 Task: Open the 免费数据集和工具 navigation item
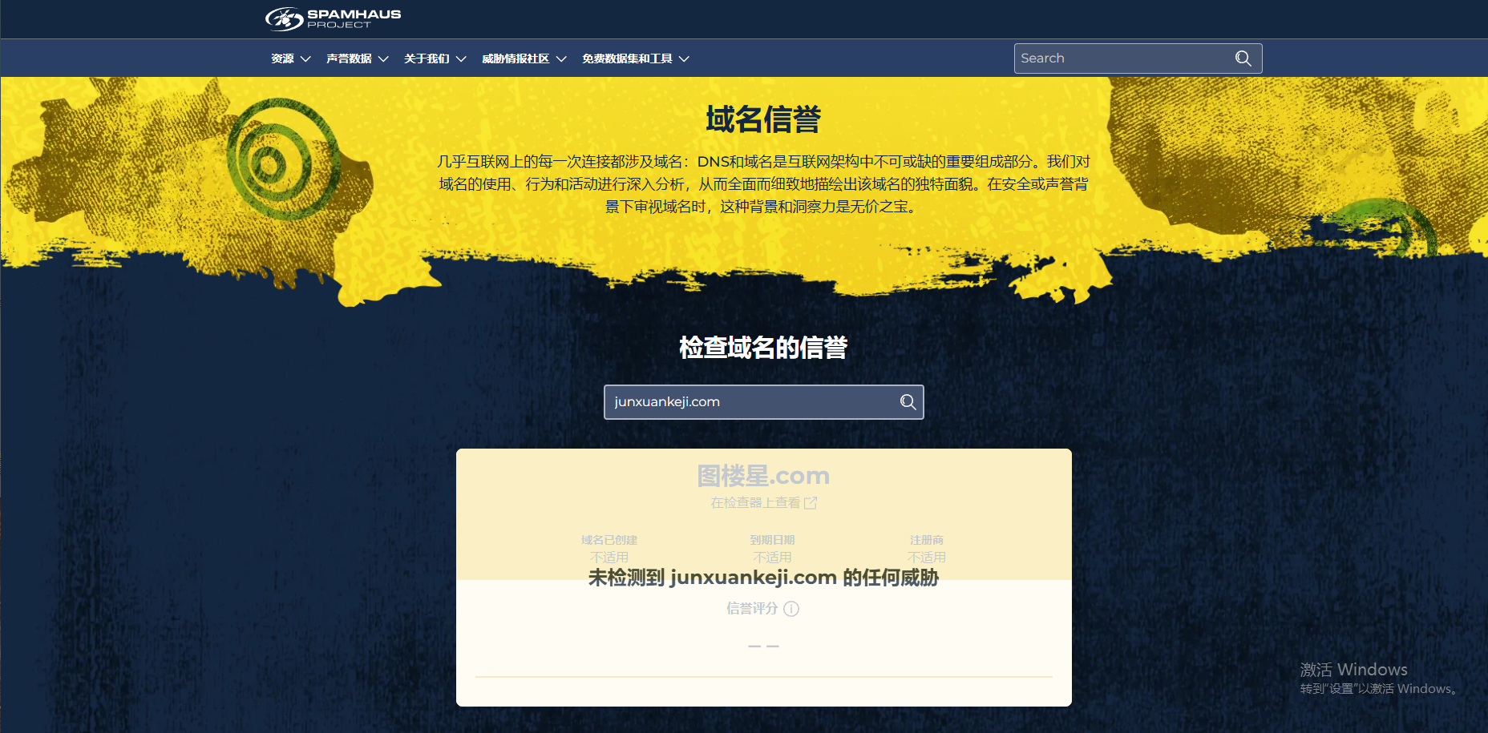point(627,58)
